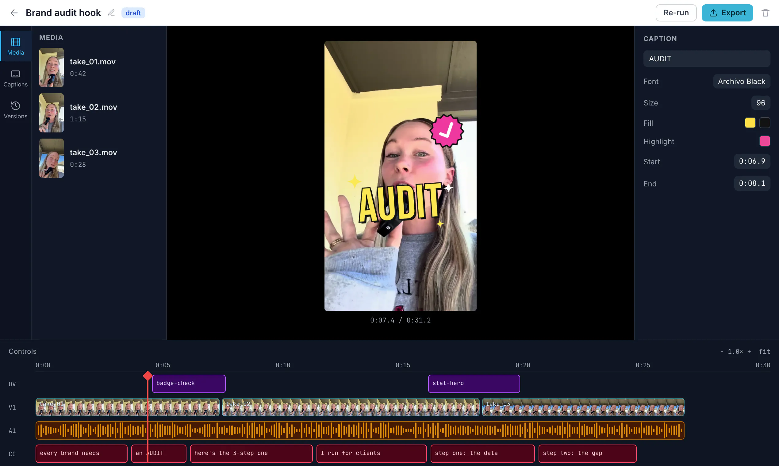Delete project using the trash icon
The image size is (779, 466).
tap(765, 13)
